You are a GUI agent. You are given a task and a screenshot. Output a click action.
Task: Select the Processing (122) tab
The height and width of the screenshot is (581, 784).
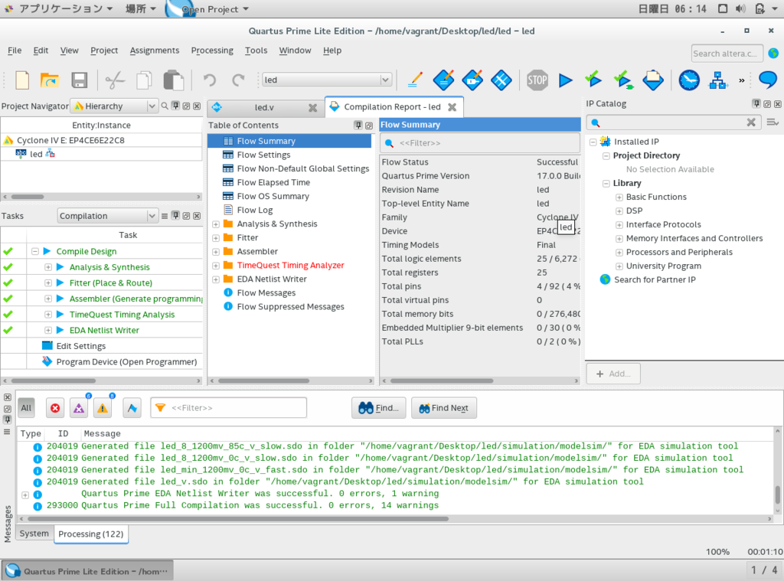pos(91,534)
